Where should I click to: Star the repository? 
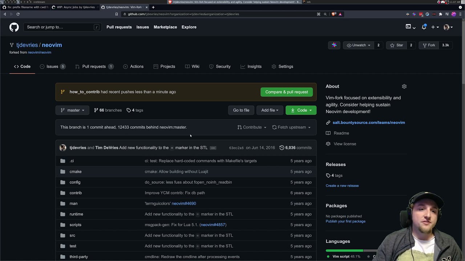tap(396, 45)
